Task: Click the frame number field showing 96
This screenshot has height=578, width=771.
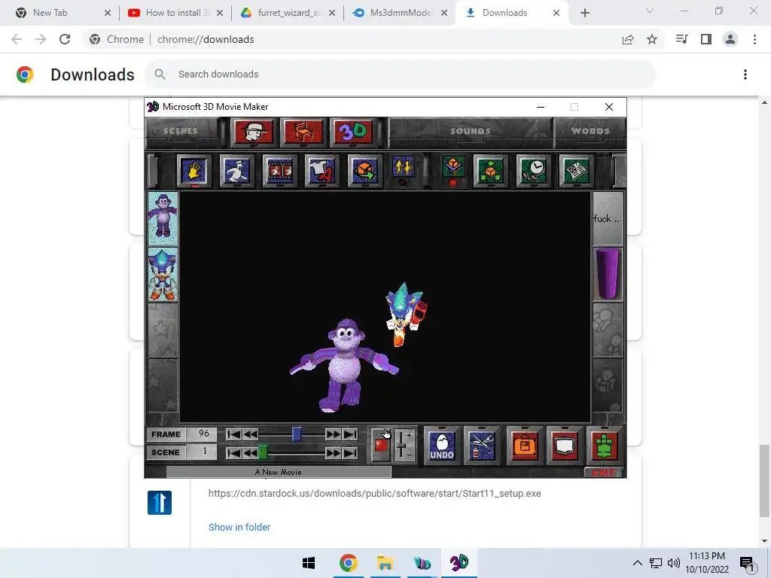Action: click(202, 434)
